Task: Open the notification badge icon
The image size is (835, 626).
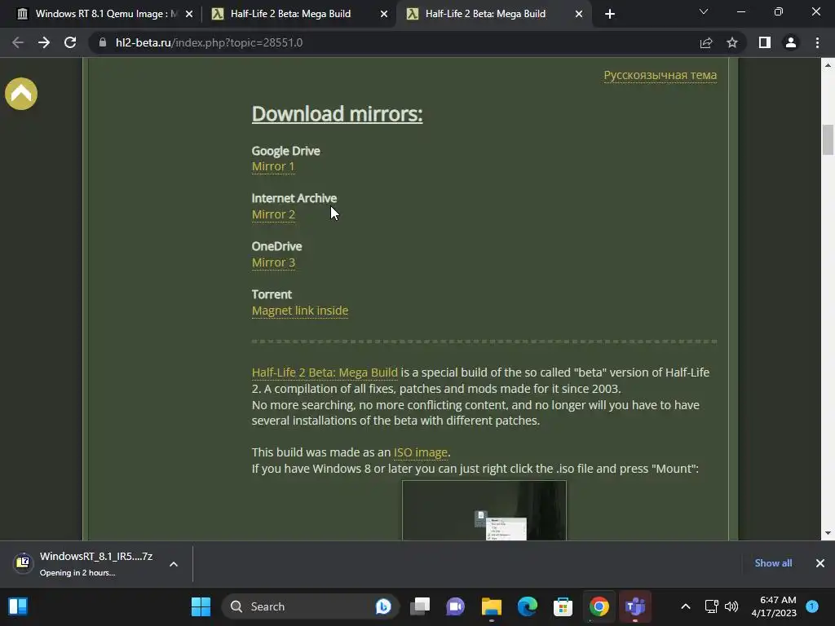Action: tap(812, 606)
